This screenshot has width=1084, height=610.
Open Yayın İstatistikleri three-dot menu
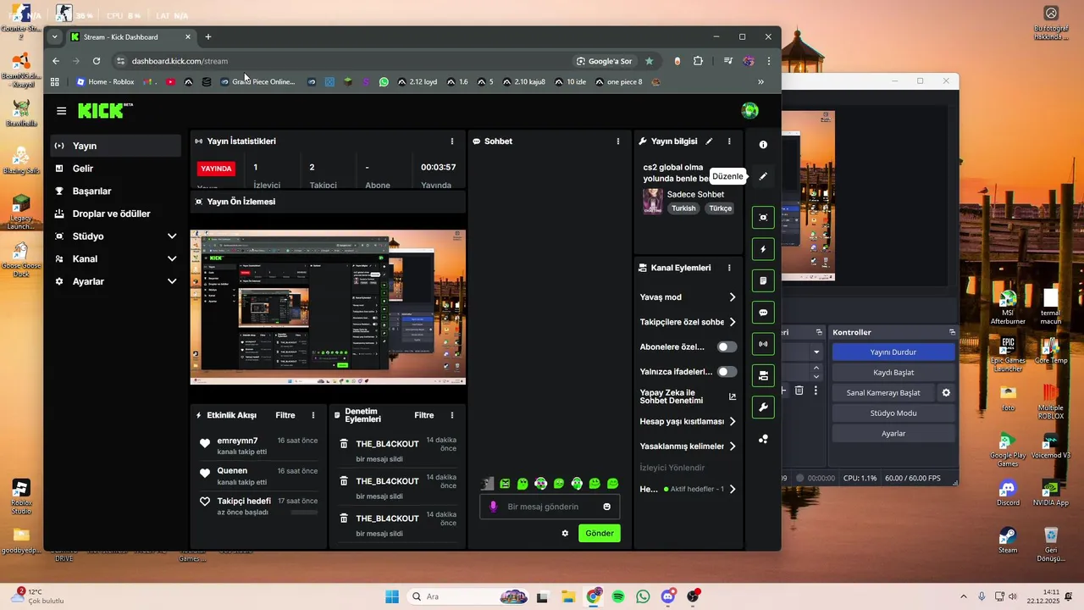click(x=452, y=141)
